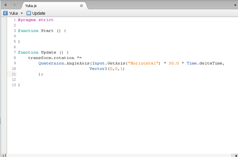Click the 'Vector3' identifier on line 10
Image resolution: width=238 pixels, height=157 pixels.
click(98, 69)
